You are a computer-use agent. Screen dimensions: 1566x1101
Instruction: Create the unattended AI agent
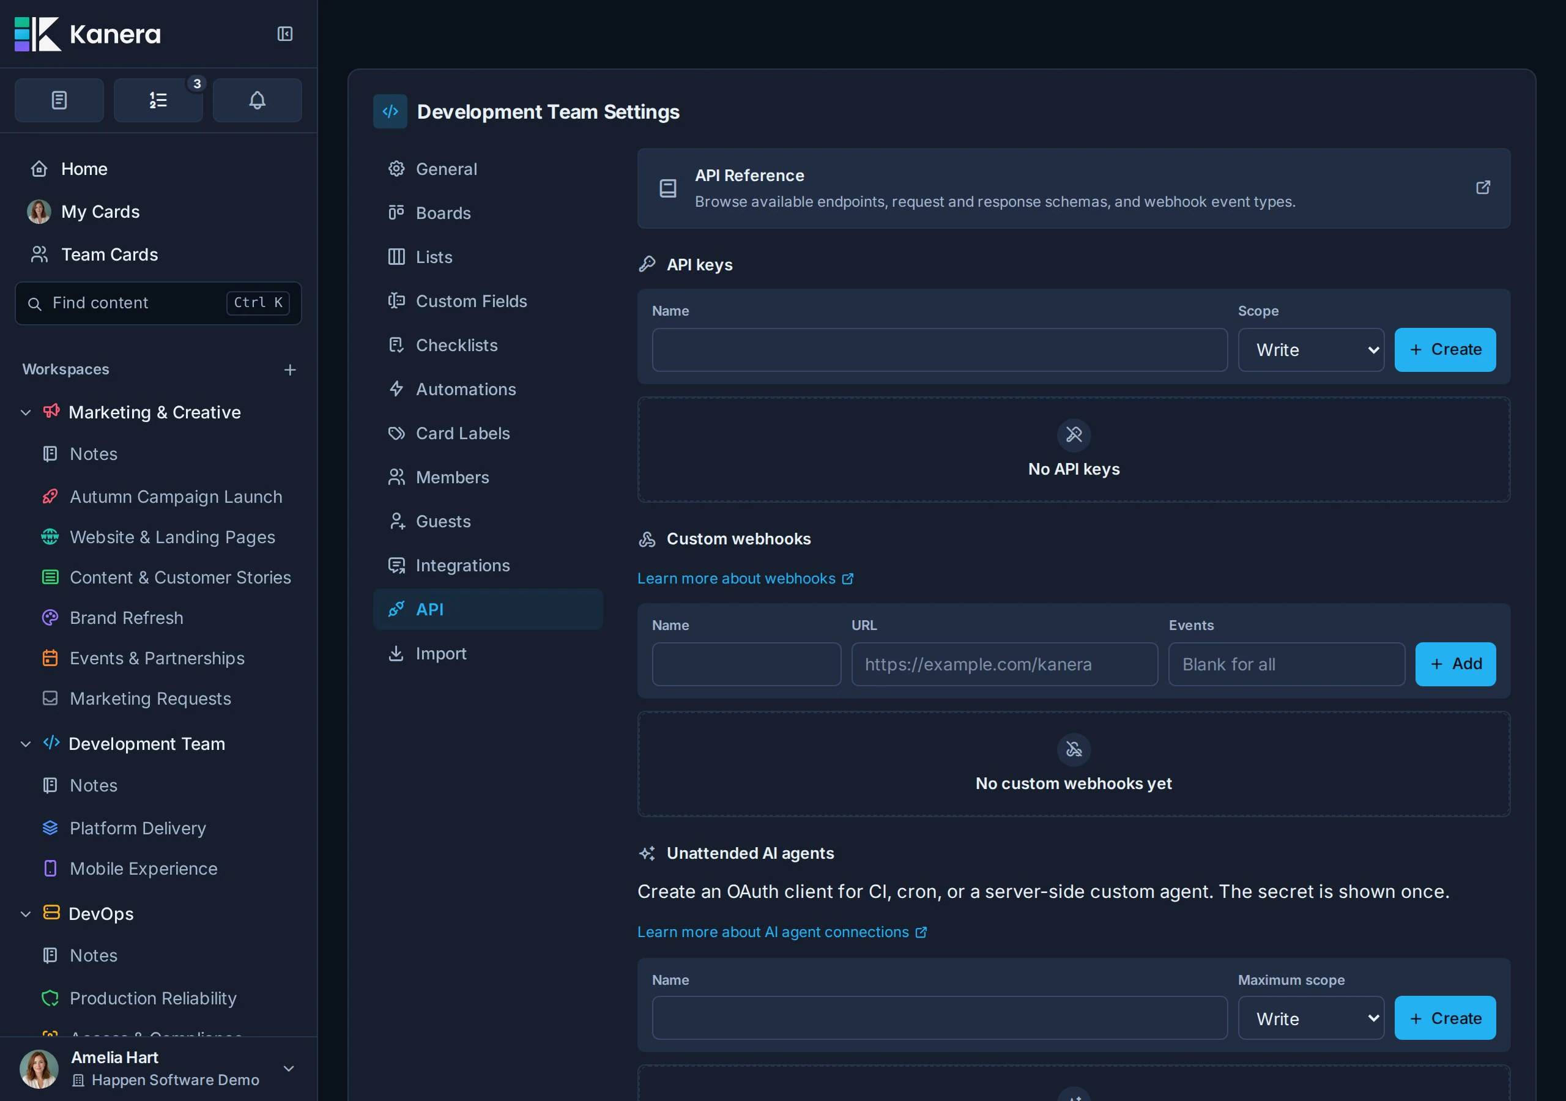1445,1018
